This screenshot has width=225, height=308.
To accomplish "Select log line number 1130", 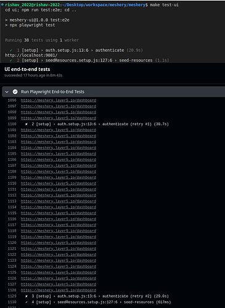I will (12, 302).
